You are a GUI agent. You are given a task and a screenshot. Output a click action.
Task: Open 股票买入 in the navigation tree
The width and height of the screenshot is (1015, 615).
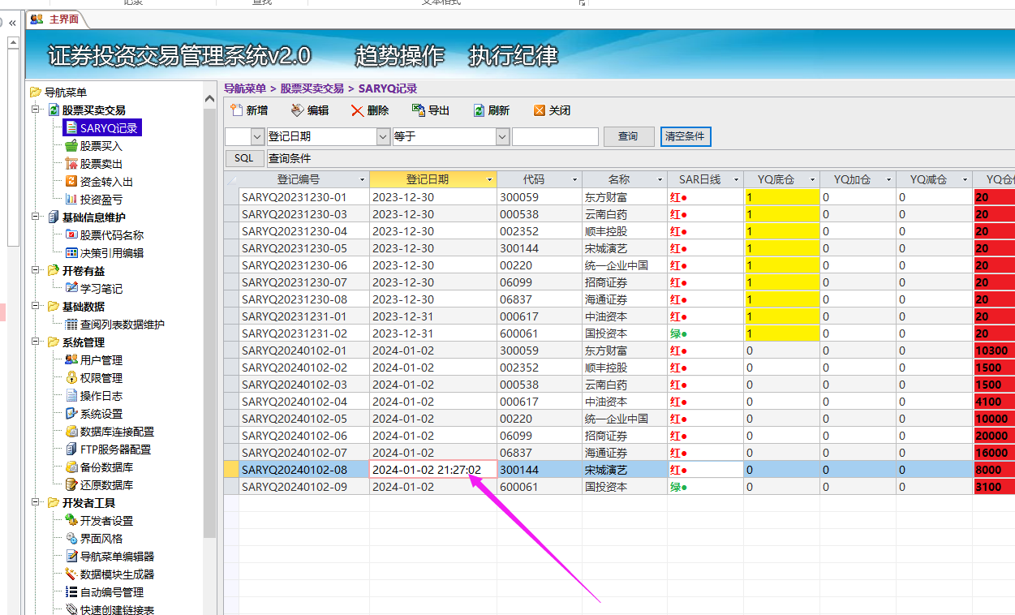(101, 146)
